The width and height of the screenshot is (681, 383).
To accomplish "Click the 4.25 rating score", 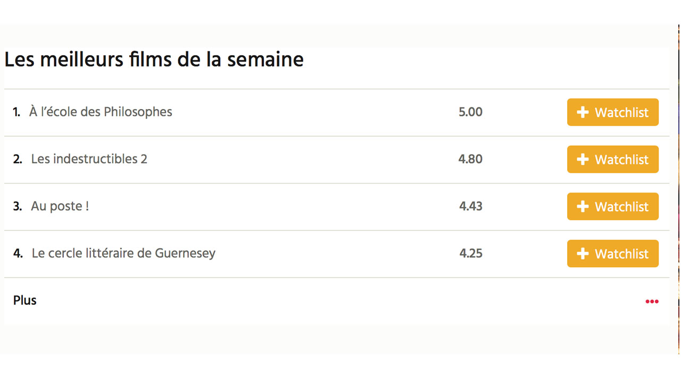I will click(x=471, y=253).
